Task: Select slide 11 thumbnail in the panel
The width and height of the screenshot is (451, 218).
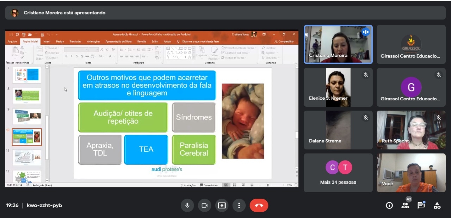Action: (27, 157)
